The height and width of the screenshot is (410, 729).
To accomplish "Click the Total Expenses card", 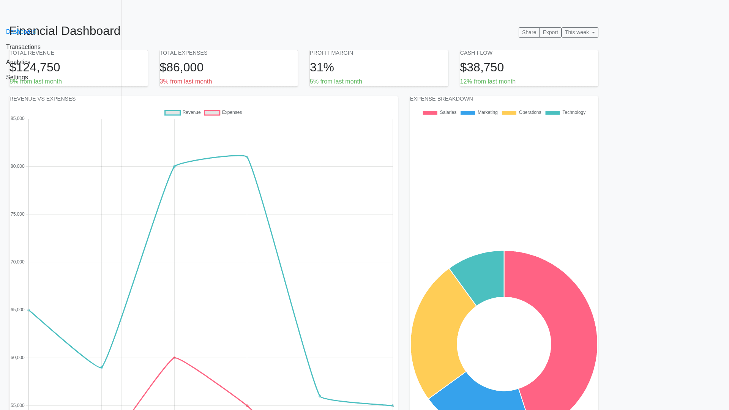I will tap(229, 68).
